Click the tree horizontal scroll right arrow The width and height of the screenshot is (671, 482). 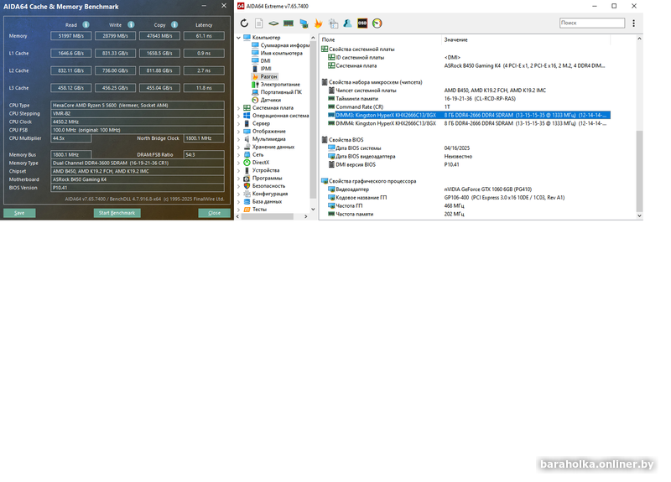pyautogui.click(x=305, y=216)
